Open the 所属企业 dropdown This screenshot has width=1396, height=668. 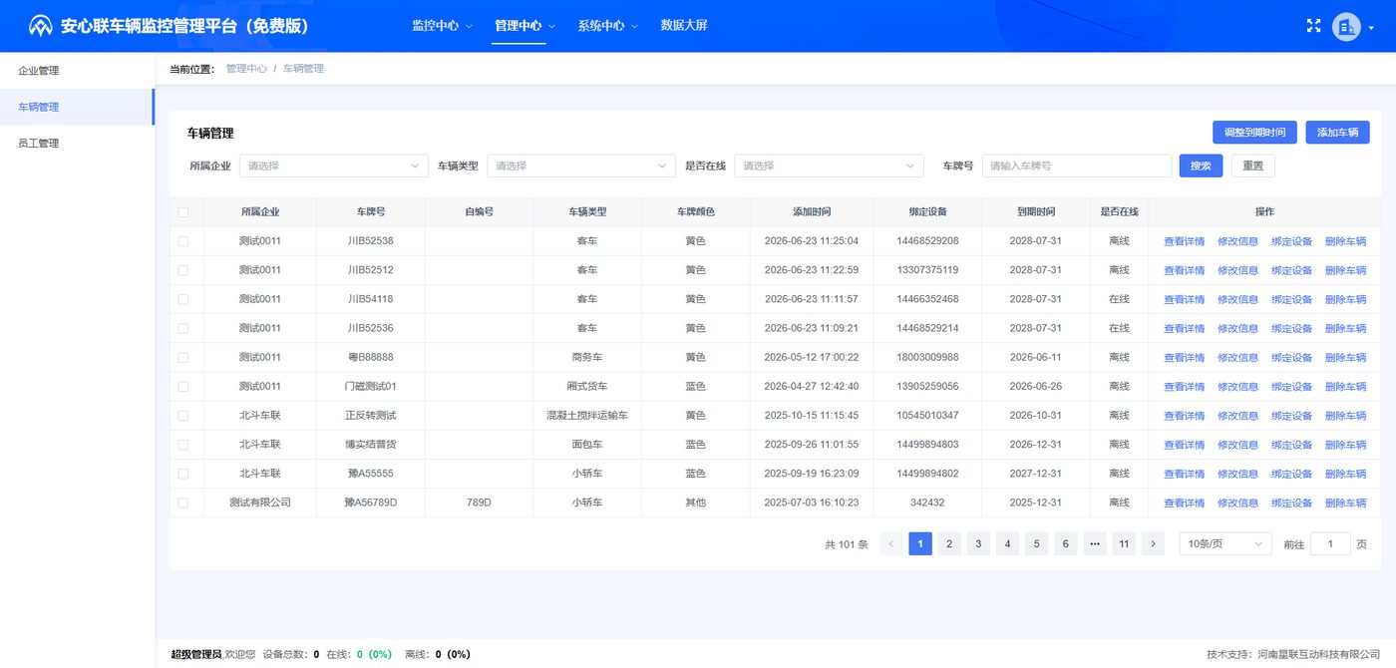point(334,166)
